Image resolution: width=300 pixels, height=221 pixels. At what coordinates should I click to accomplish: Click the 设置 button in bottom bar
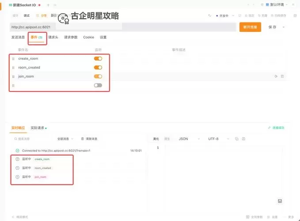(273, 217)
